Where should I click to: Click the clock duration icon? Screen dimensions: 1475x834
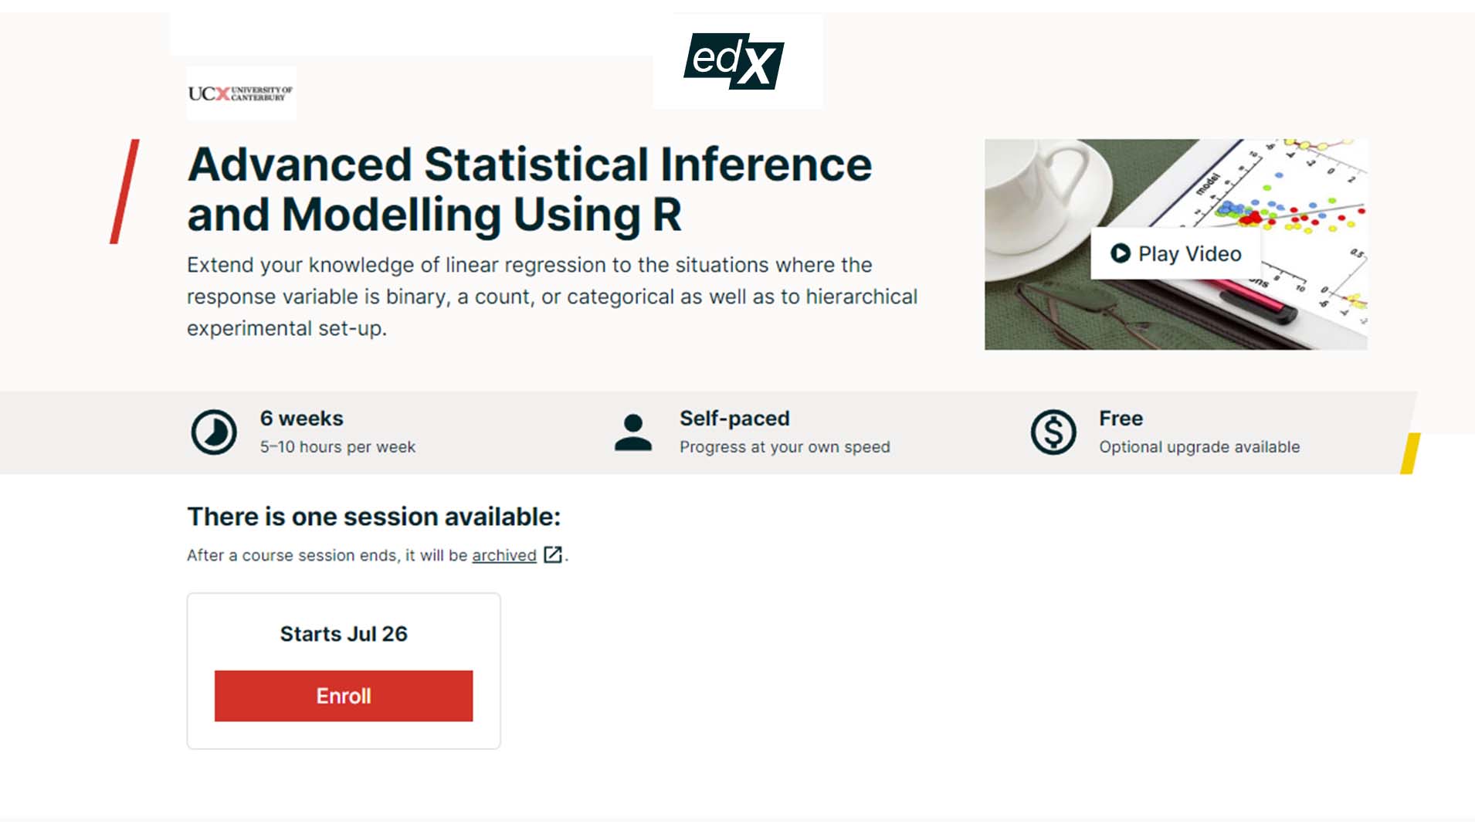pos(214,432)
